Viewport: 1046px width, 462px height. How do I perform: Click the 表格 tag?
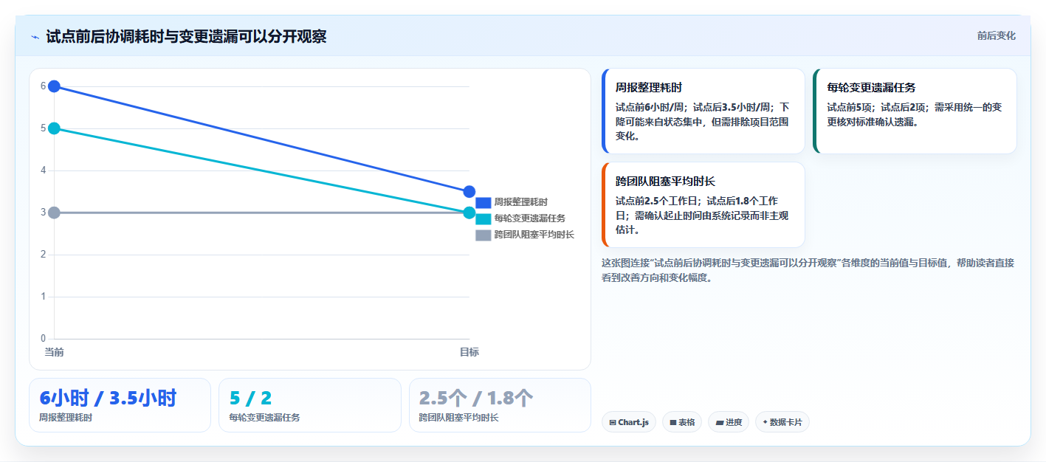pyautogui.click(x=682, y=422)
